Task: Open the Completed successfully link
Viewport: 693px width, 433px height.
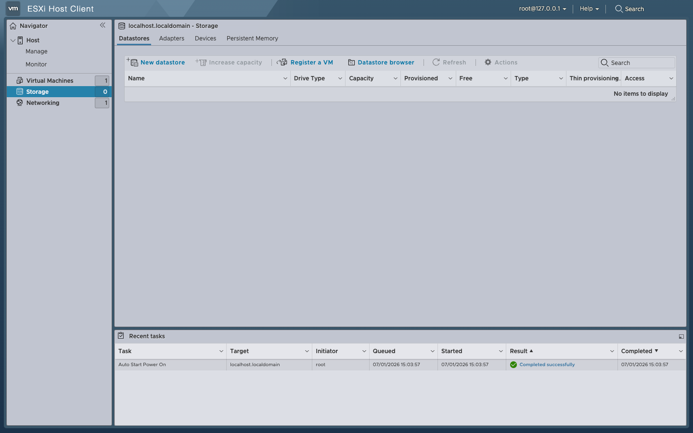Action: click(x=547, y=365)
